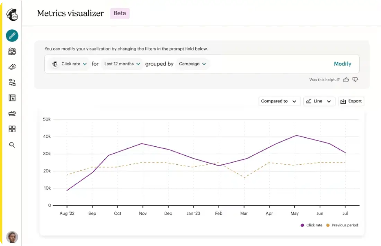Screen dimensions: 381x246
Task: Open the Campaigns megaphone icon
Action: (12, 67)
